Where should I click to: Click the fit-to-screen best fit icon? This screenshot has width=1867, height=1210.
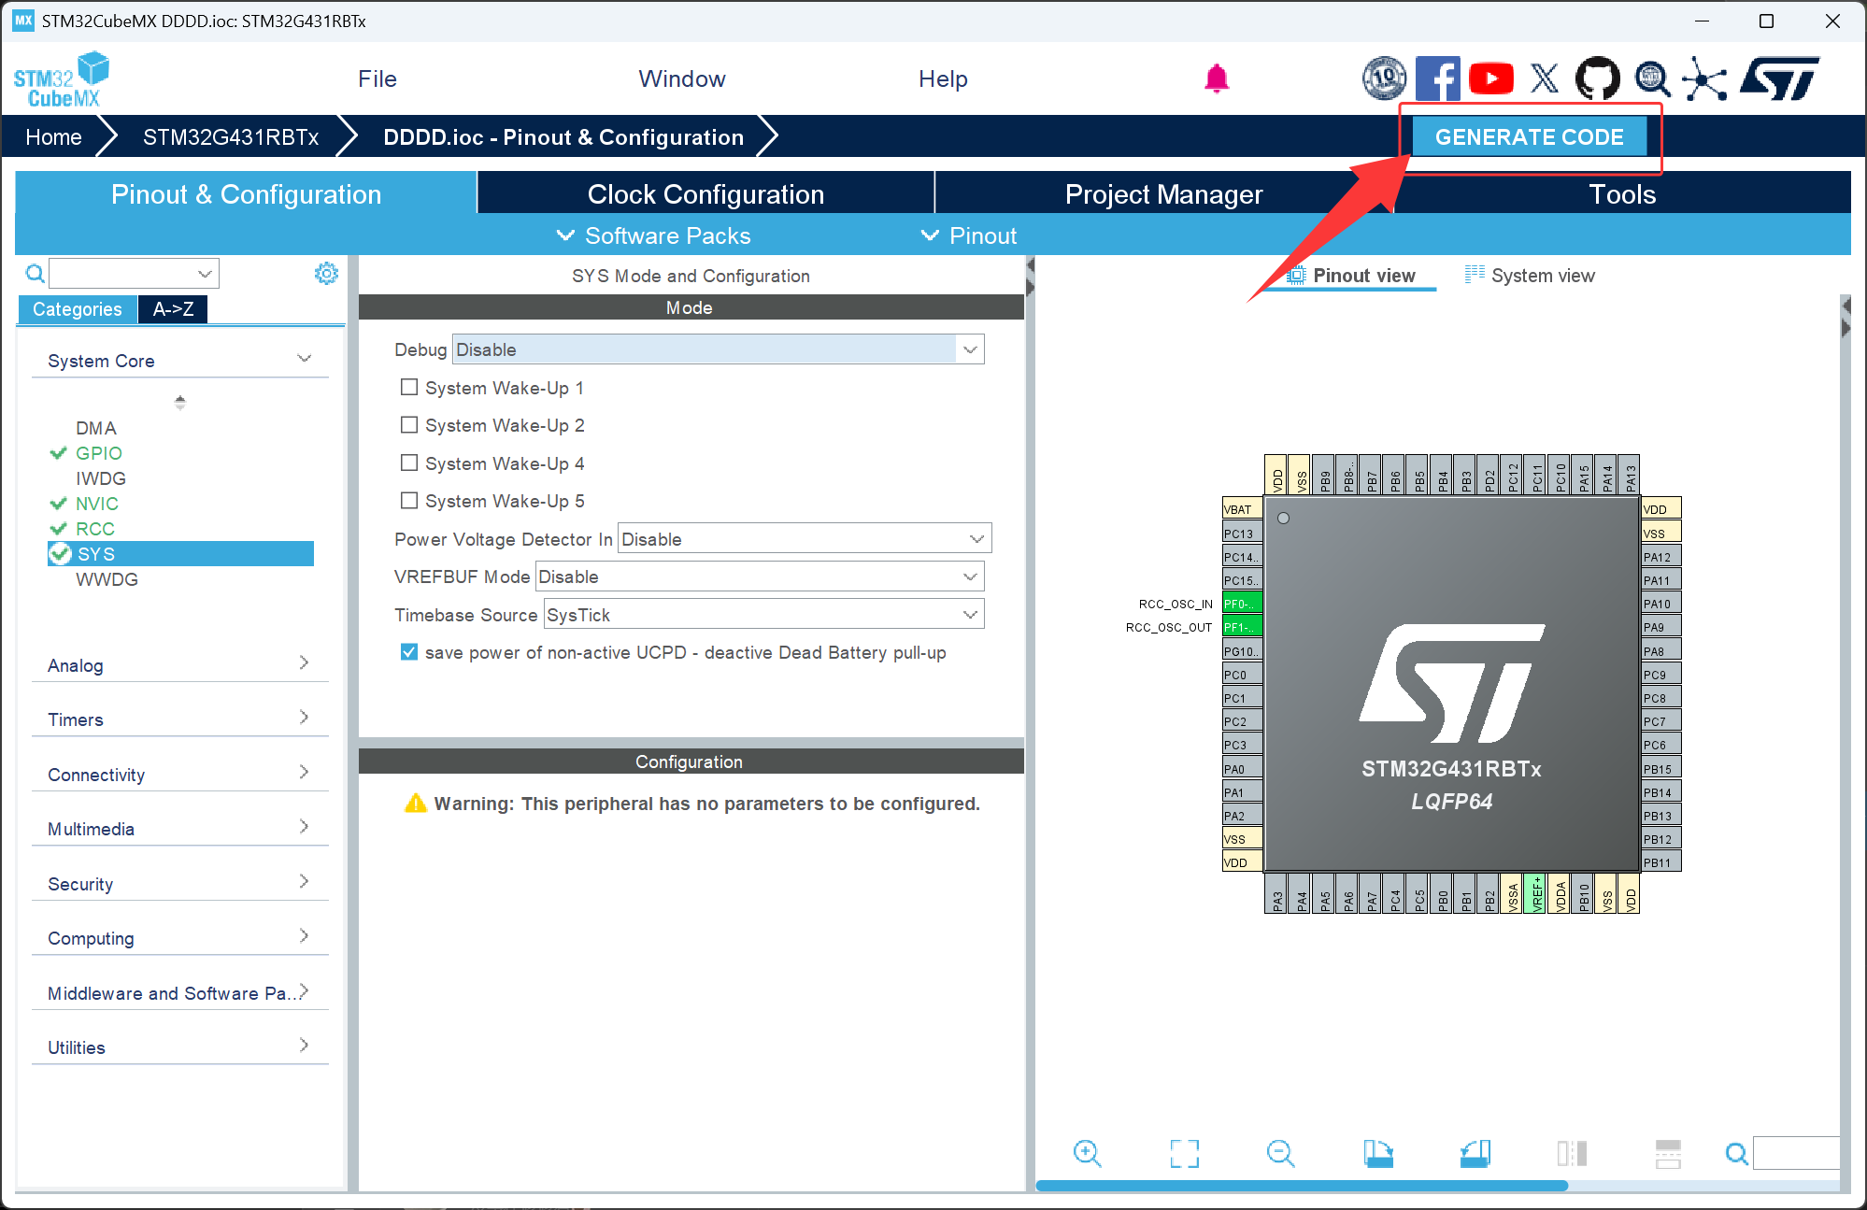tap(1184, 1153)
